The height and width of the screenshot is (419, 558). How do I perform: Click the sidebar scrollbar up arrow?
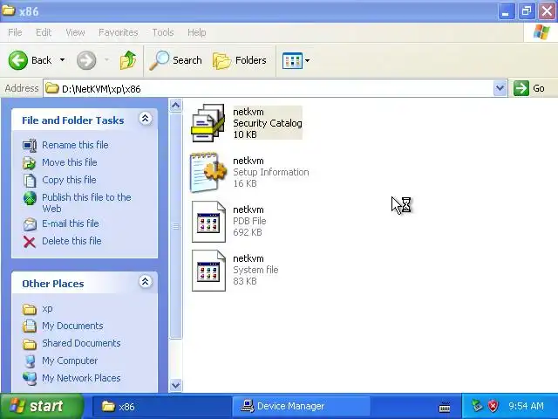tap(176, 106)
